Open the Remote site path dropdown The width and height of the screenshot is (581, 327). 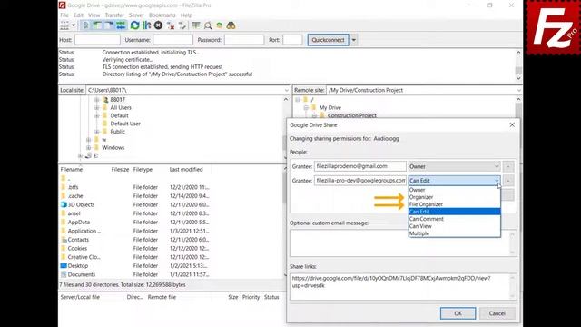pos(518,90)
